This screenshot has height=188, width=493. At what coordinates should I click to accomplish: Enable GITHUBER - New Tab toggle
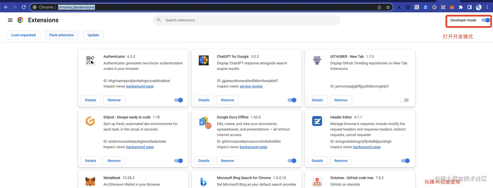(404, 100)
